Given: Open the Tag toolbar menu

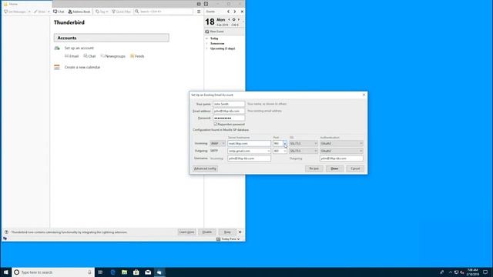Looking at the screenshot, I should point(102,12).
